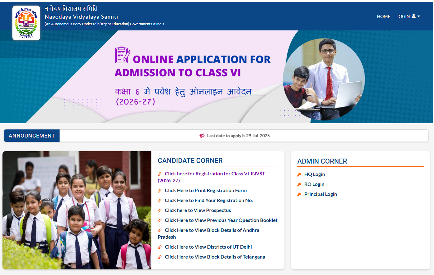Click the megaphone announcement icon
Viewport: 434px width, 275px height.
202,136
